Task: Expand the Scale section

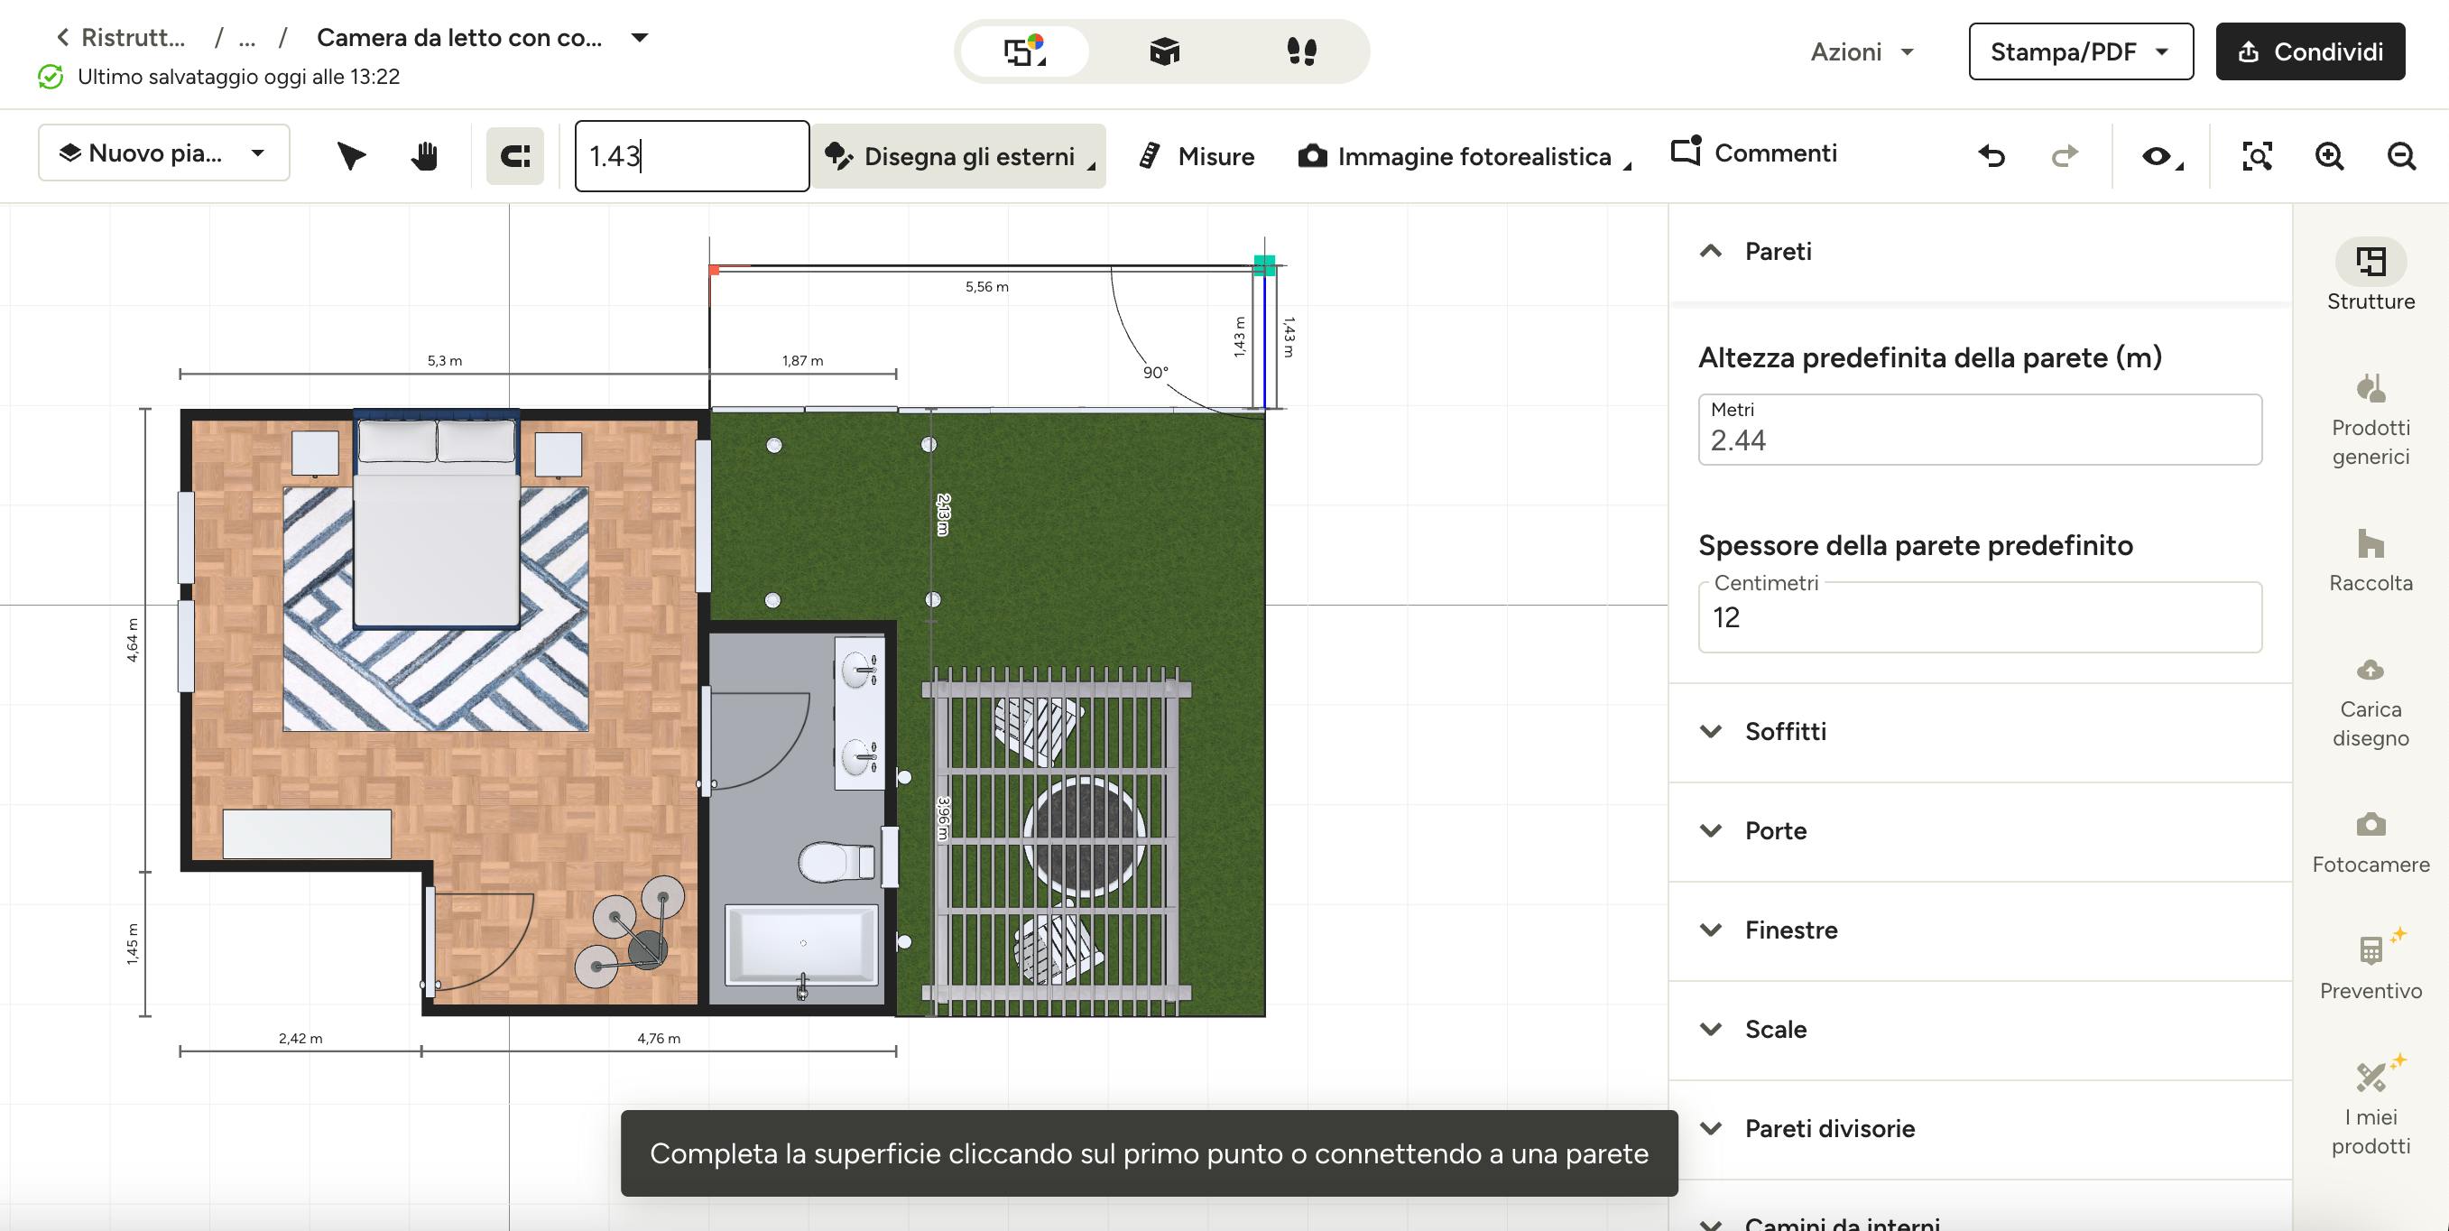Action: coord(1980,1030)
